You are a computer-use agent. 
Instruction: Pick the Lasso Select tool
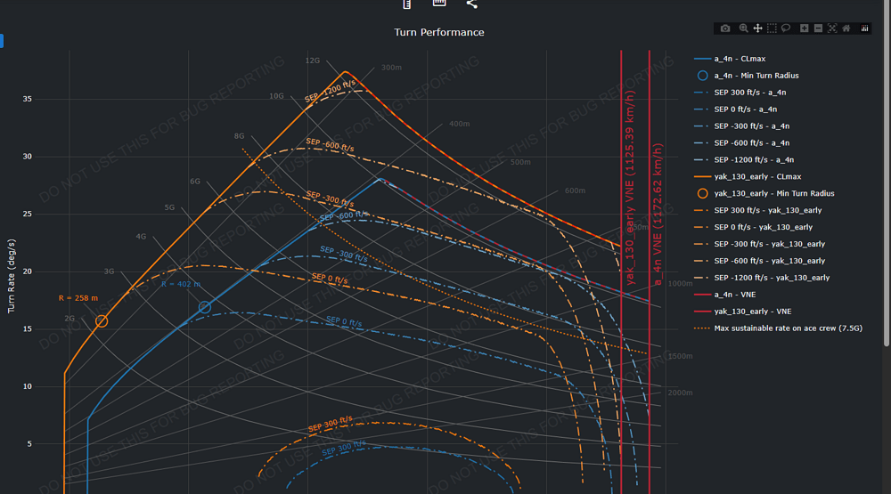click(786, 28)
